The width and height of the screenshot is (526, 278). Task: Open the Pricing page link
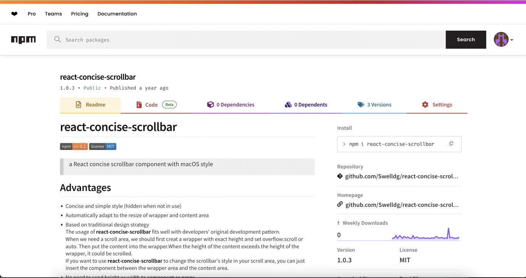click(80, 14)
